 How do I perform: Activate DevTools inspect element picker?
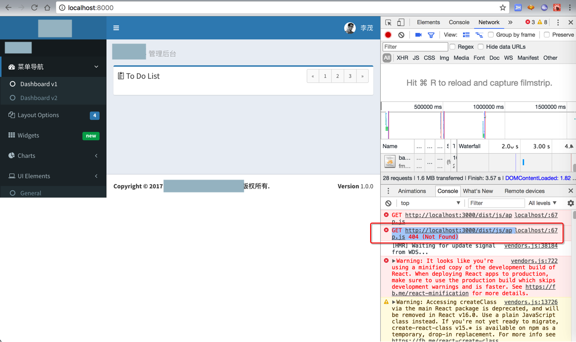388,22
